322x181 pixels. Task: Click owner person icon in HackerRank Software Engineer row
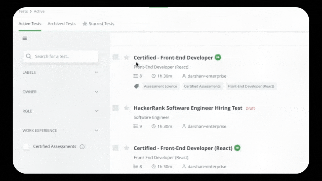[x=184, y=126]
